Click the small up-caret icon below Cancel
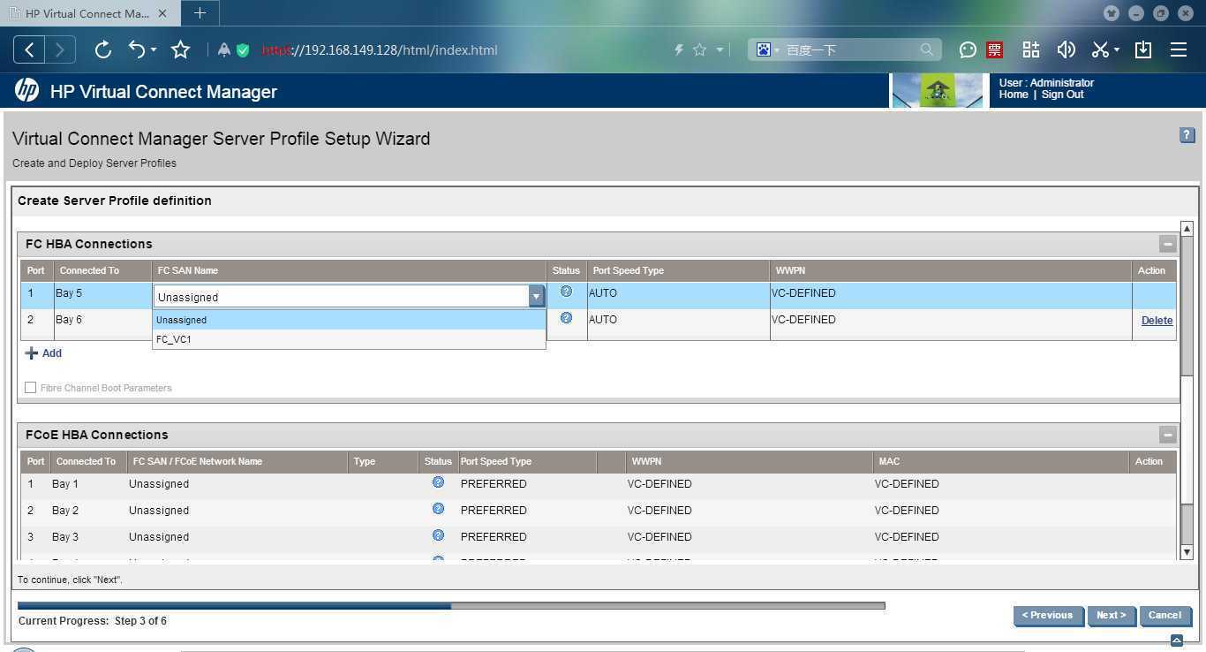This screenshot has height=652, width=1206. 1176,641
